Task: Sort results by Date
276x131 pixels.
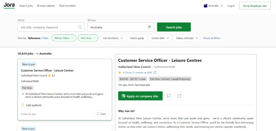Action: pyautogui.click(x=46, y=38)
